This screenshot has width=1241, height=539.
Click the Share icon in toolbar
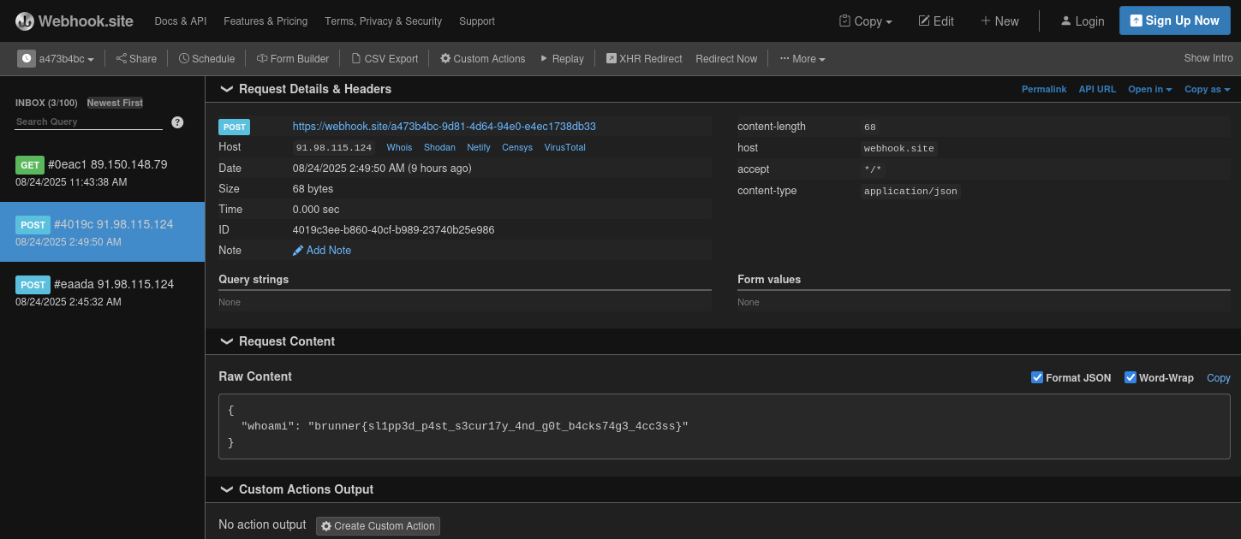[x=122, y=59]
